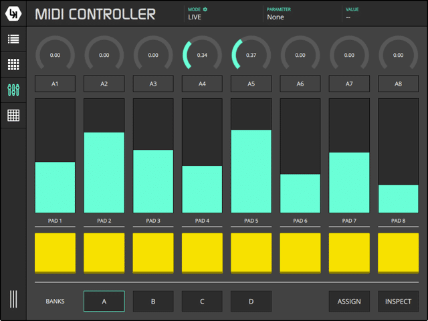Click the PAD 8 fader bar

tap(399, 156)
